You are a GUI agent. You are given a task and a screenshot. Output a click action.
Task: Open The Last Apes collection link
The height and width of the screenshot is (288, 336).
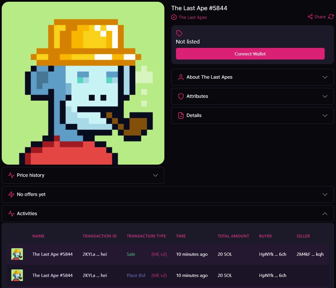click(x=193, y=17)
